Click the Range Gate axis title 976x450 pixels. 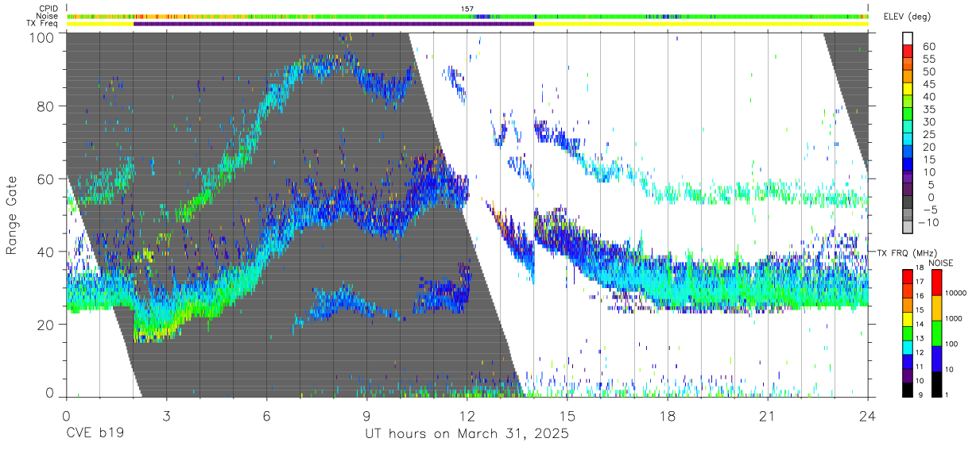tap(12, 214)
